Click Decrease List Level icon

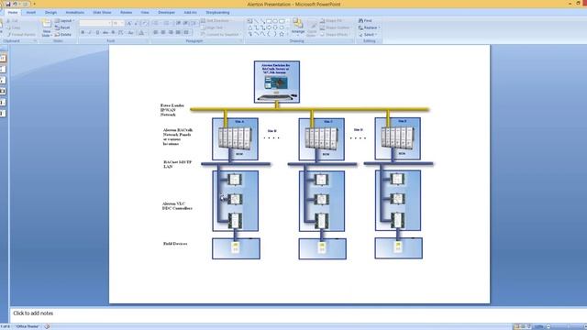(x=178, y=23)
